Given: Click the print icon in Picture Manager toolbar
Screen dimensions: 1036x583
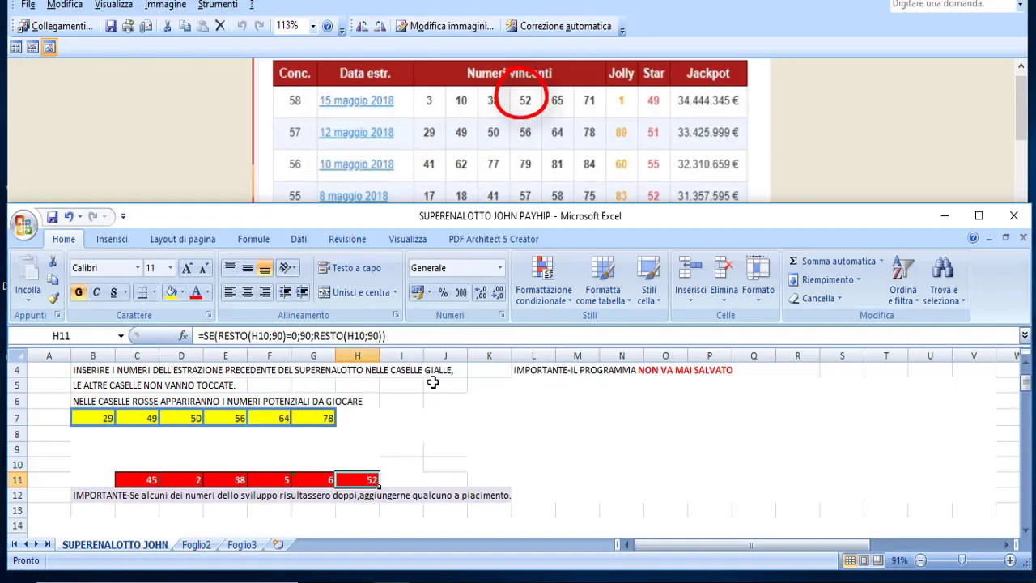Looking at the screenshot, I should 128,26.
